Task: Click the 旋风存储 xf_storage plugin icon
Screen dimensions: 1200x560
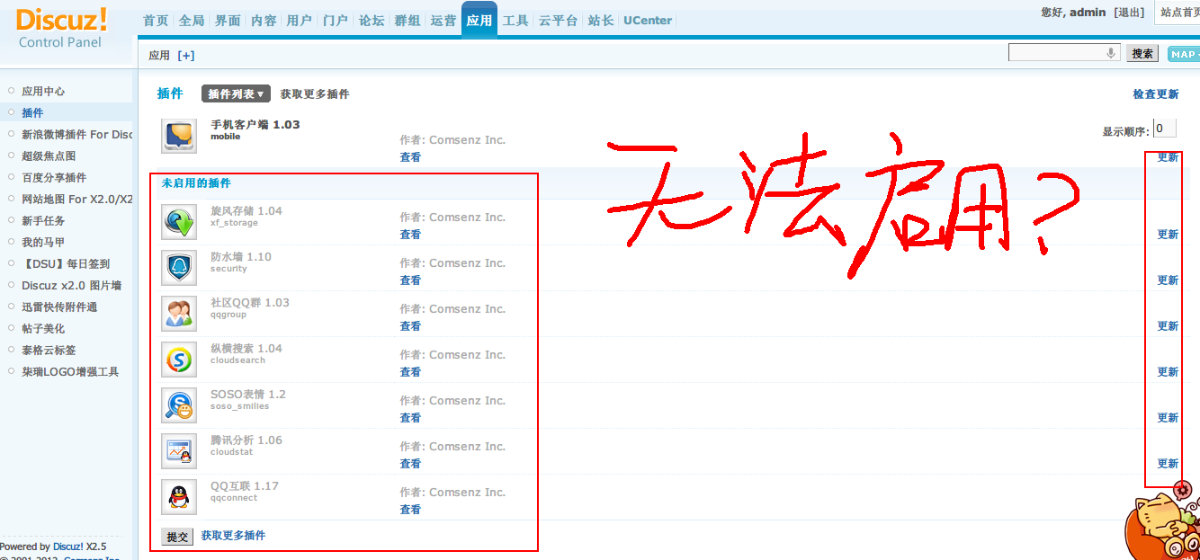Action: click(179, 222)
